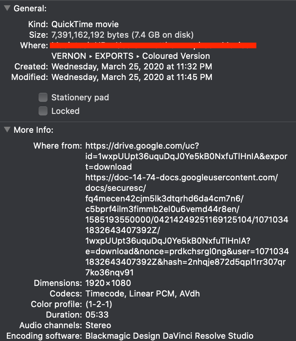This screenshot has width=296, height=341.
Task: Enable the Stationery pad checkbox
Action: [43, 97]
